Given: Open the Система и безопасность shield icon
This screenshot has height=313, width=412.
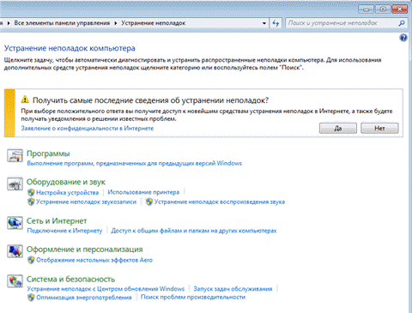Looking at the screenshot, I should (x=15, y=281).
